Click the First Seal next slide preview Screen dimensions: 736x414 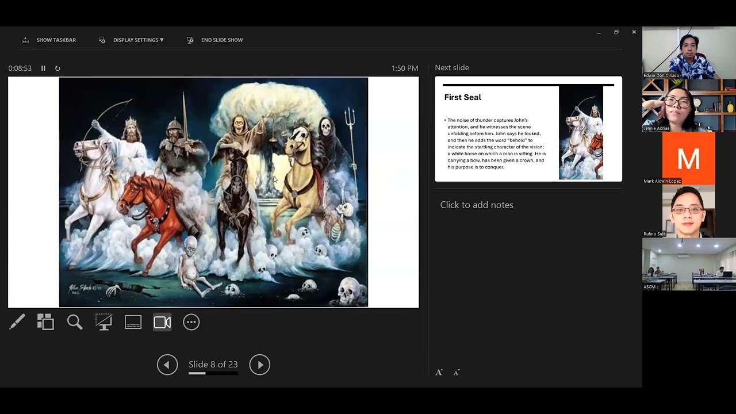point(528,129)
